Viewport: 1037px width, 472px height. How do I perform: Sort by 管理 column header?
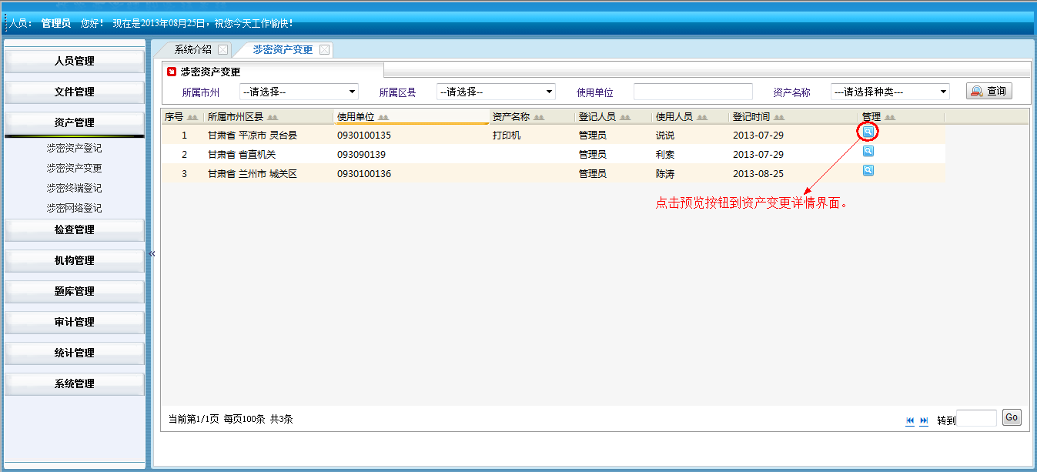pyautogui.click(x=902, y=117)
